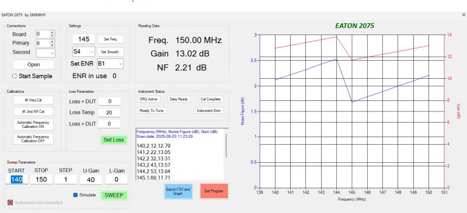Open the Set ENR B1 dropdown
Image resolution: width=467 pixels, height=213 pixels.
tap(110, 64)
